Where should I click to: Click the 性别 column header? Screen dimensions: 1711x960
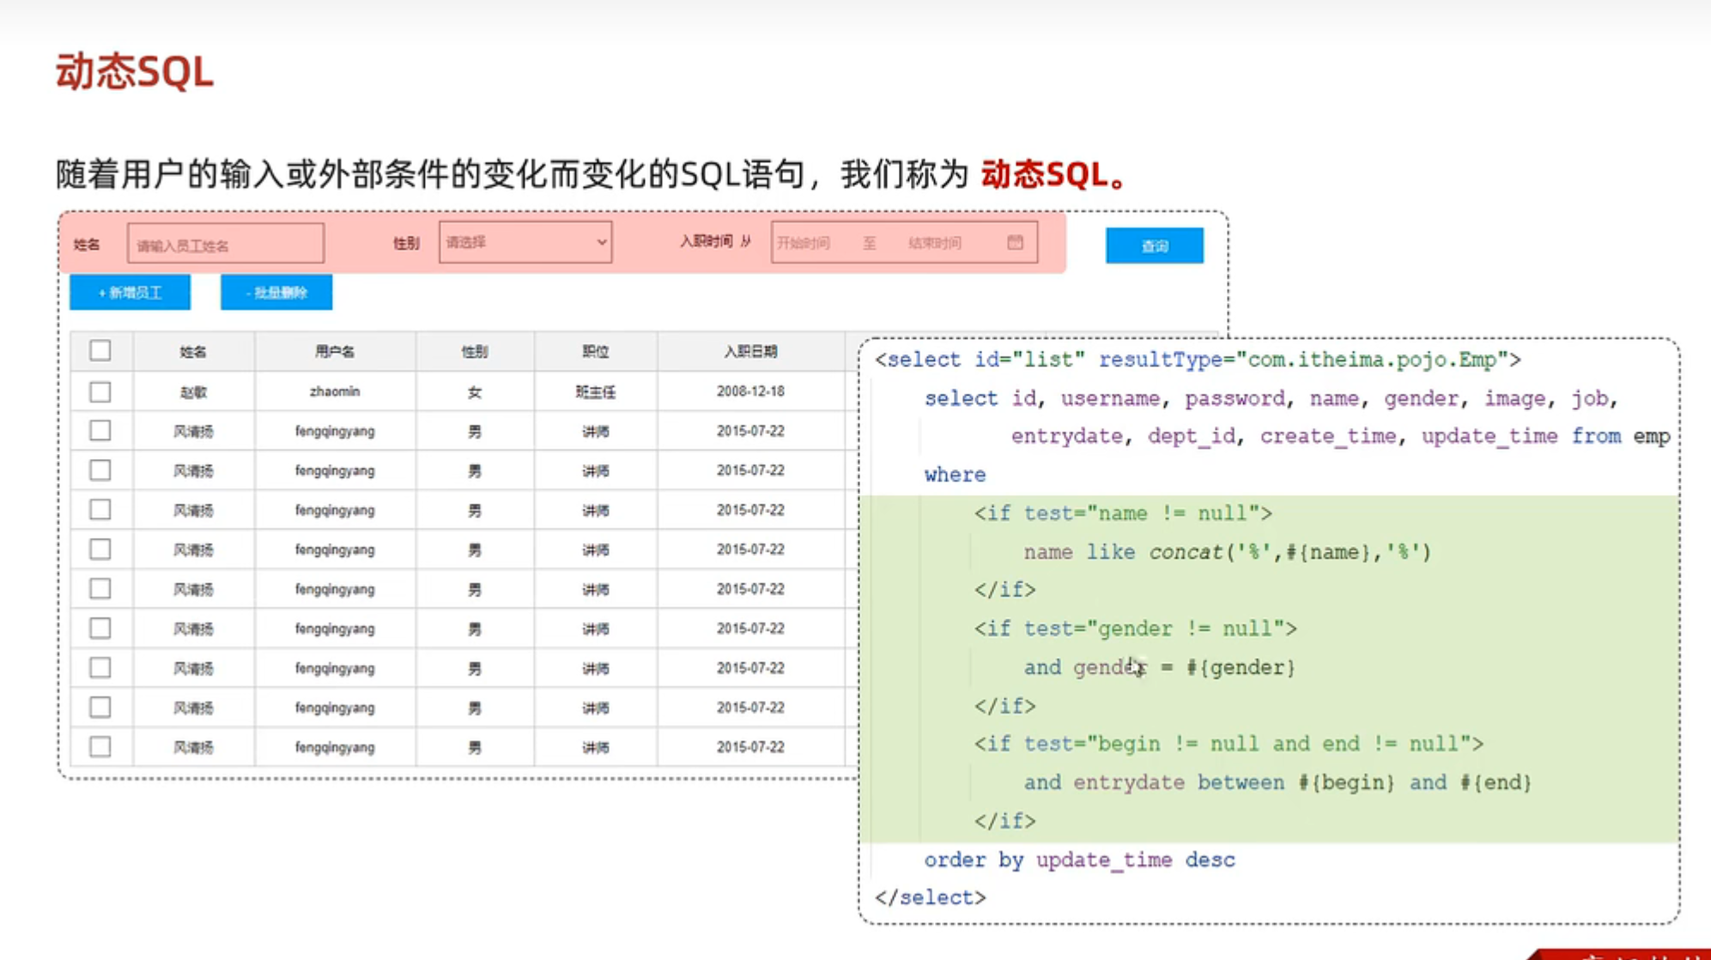point(475,352)
